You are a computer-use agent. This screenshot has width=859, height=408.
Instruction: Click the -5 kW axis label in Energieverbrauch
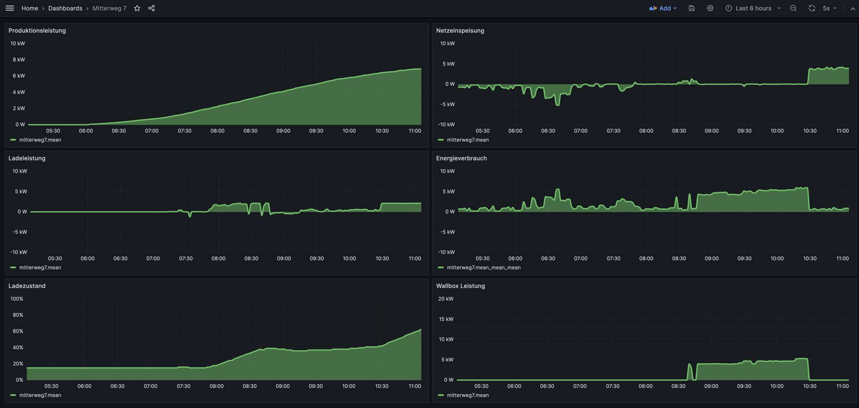tap(447, 232)
